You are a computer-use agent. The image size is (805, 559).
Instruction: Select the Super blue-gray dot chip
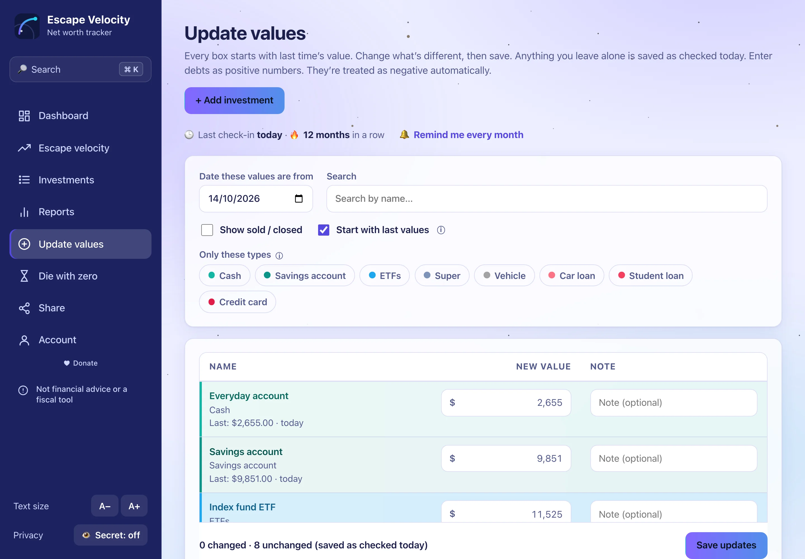click(x=442, y=275)
